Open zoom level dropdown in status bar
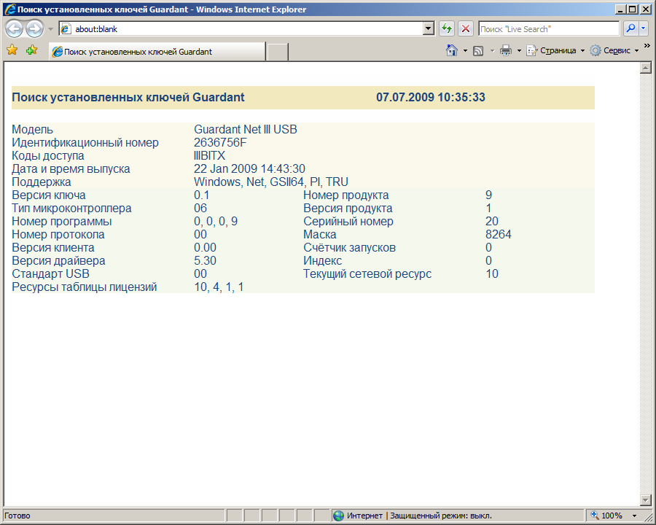Screen dimensions: 656x525 [634, 516]
